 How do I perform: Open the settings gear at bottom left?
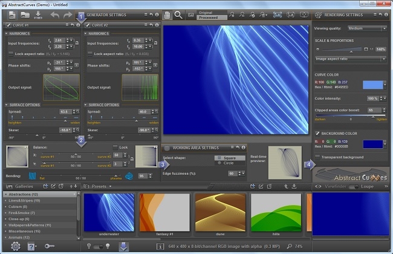pyautogui.click(x=15, y=246)
